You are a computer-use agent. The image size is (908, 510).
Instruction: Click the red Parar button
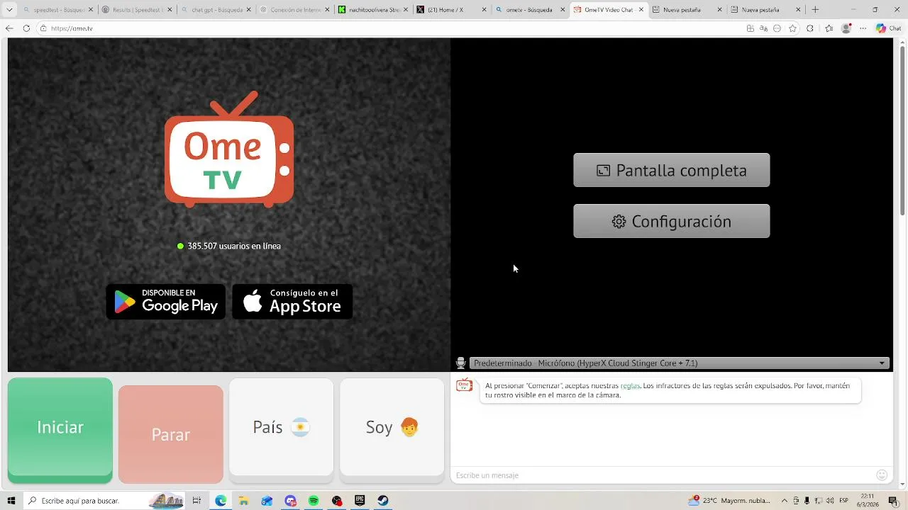click(x=170, y=434)
